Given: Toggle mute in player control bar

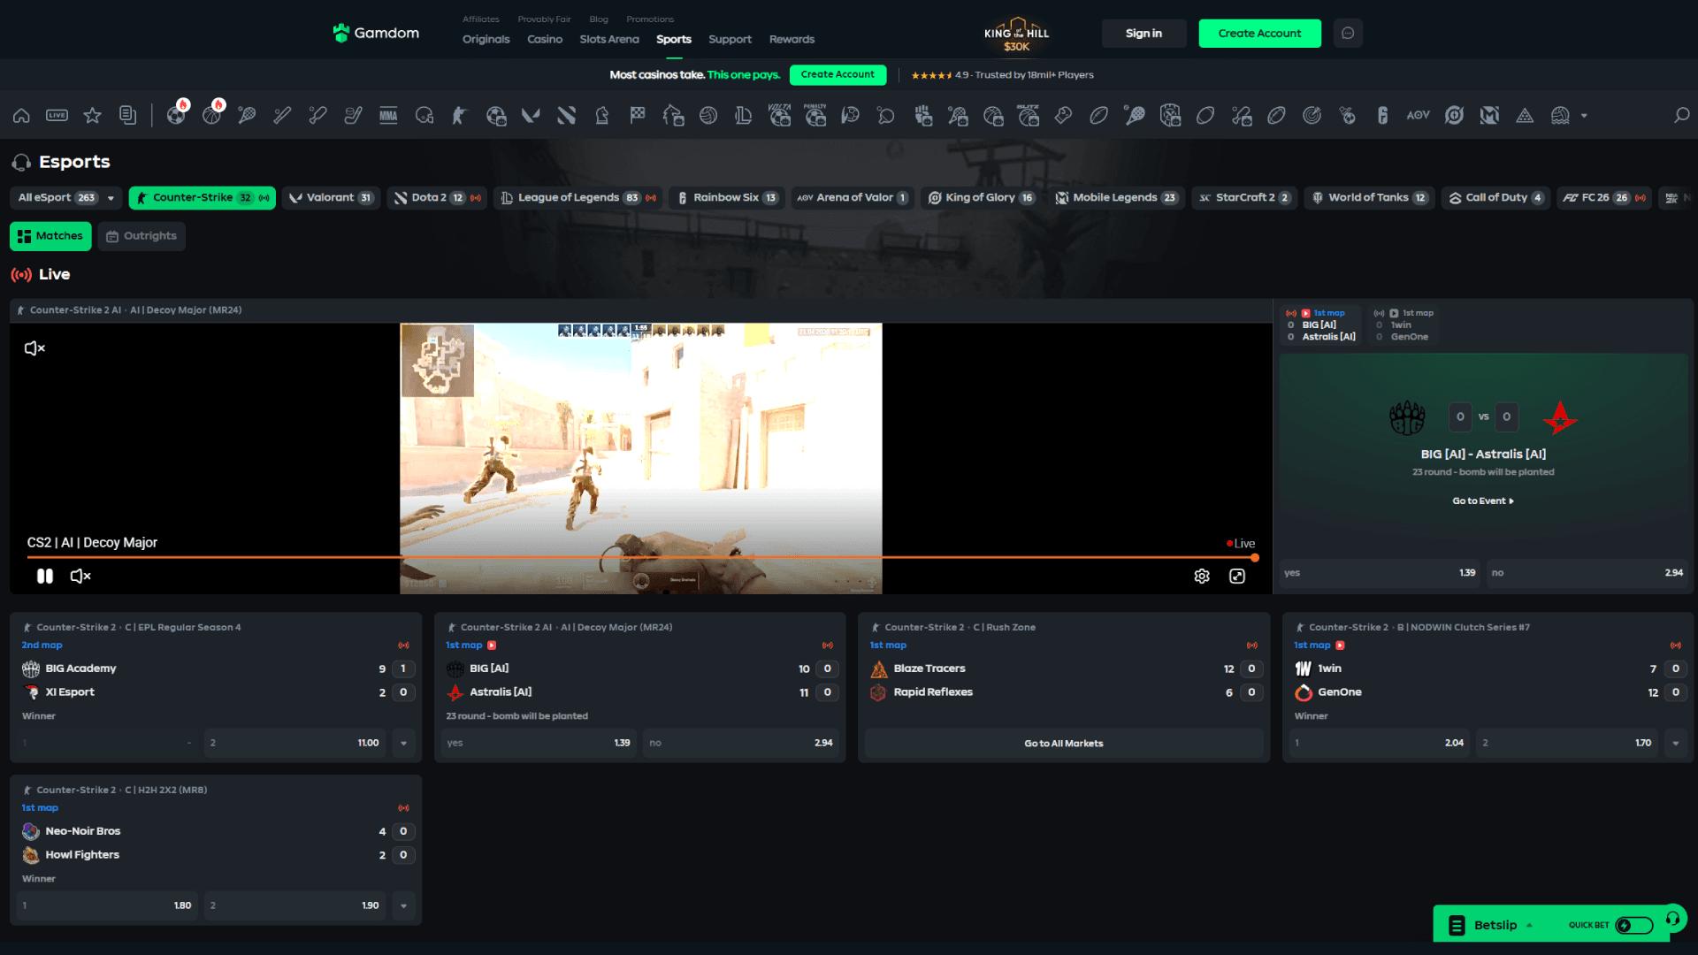Looking at the screenshot, I should [x=80, y=577].
